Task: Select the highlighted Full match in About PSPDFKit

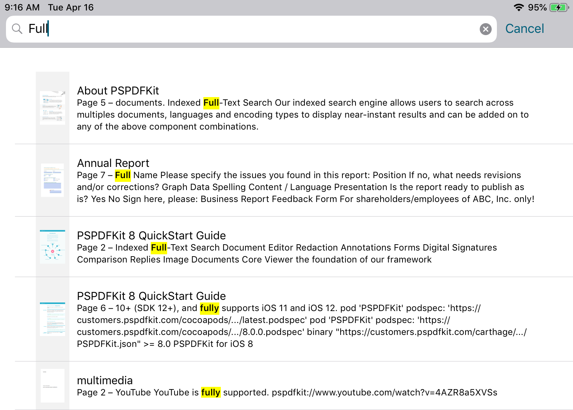Action: [x=211, y=103]
